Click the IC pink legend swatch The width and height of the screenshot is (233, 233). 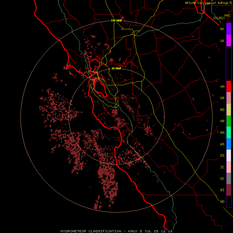coord(229,167)
